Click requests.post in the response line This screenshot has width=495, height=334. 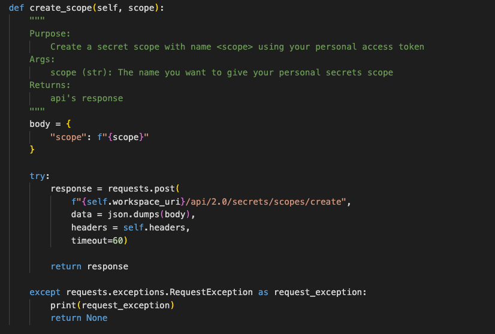tap(141, 189)
